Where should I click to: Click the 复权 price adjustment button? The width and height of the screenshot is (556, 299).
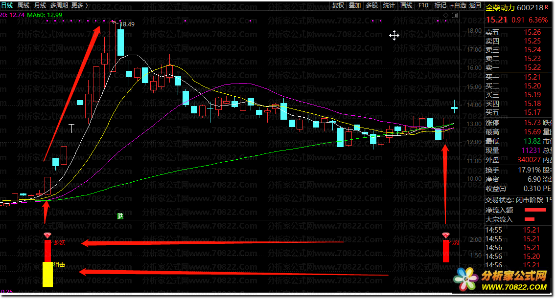click(x=338, y=5)
